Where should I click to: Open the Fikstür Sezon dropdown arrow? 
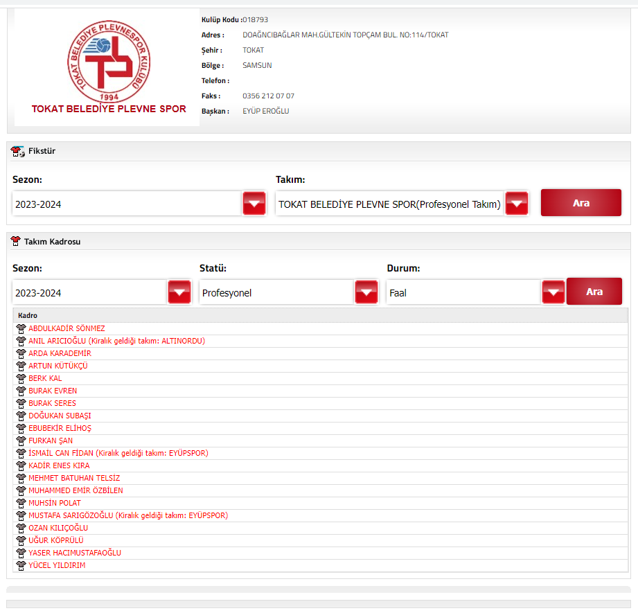[254, 204]
